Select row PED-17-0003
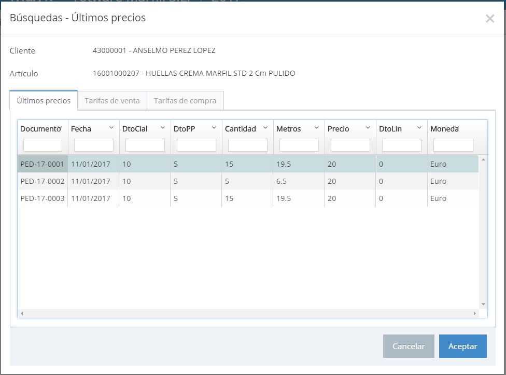 point(248,198)
